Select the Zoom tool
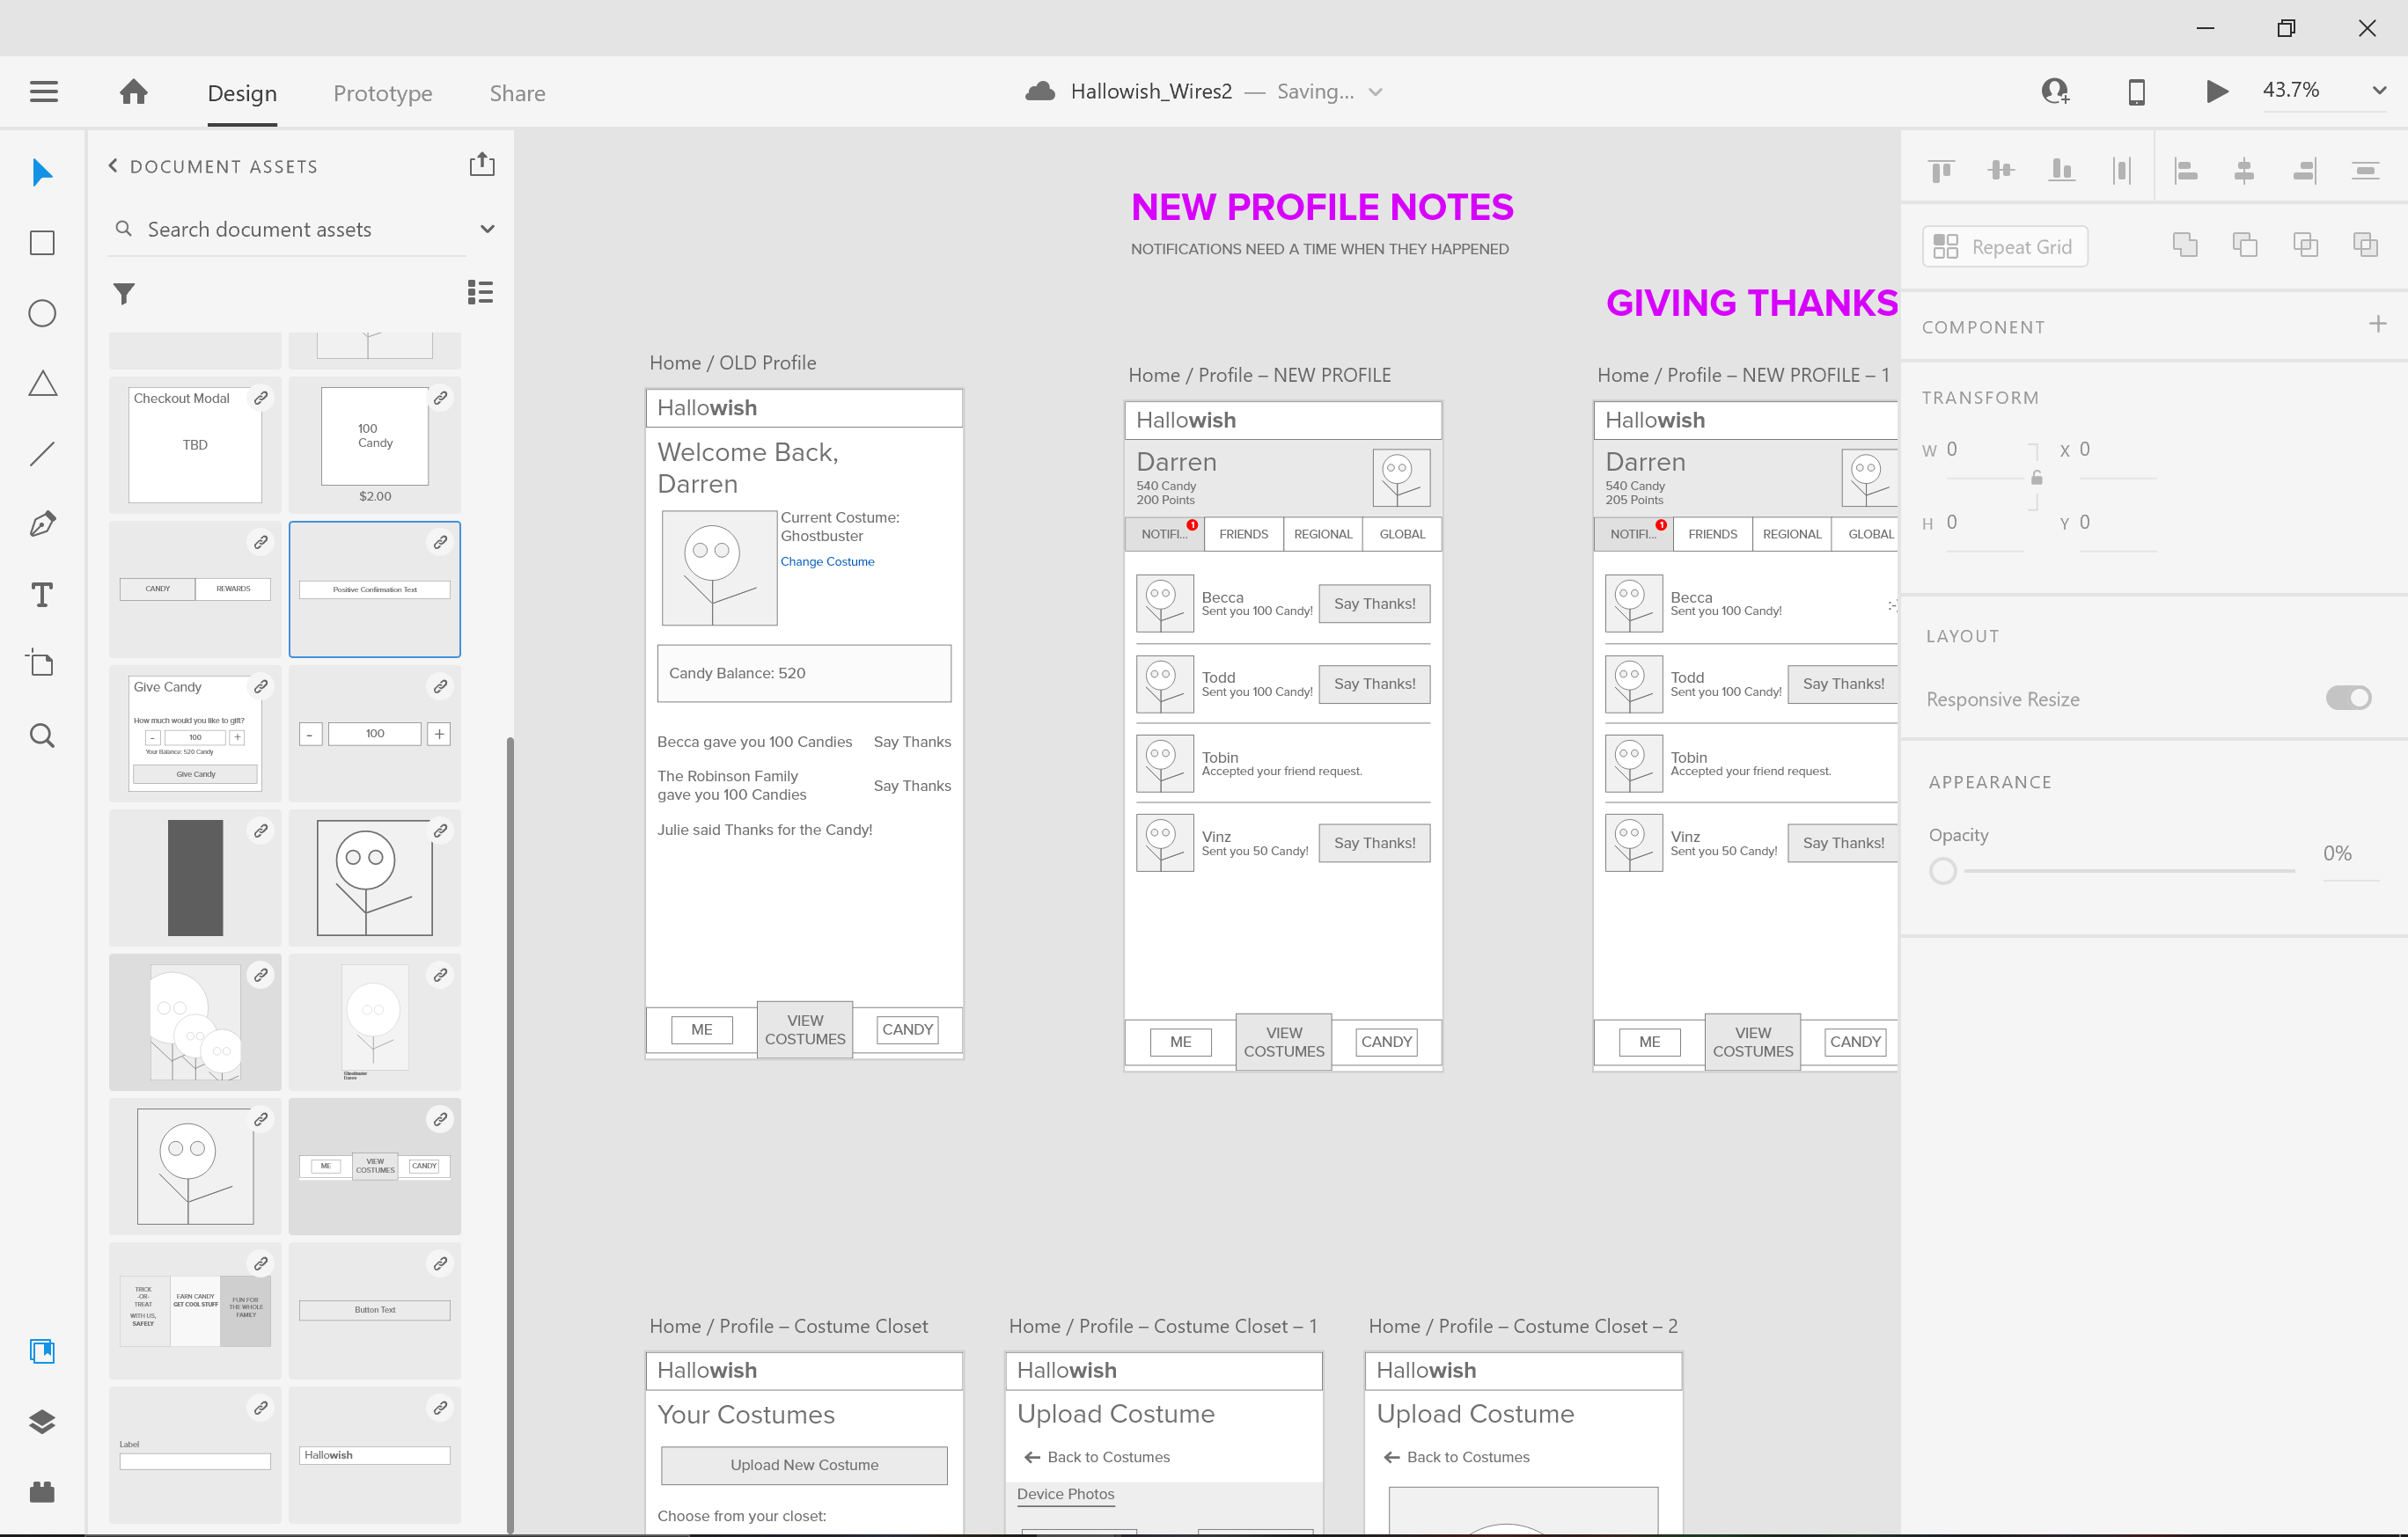This screenshot has width=2408, height=1537. click(x=43, y=735)
